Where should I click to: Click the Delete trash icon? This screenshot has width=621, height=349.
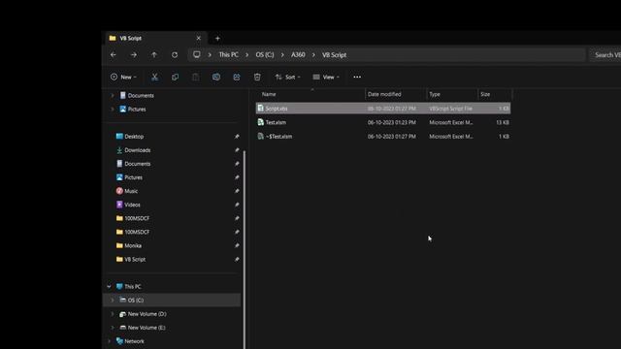pyautogui.click(x=257, y=78)
